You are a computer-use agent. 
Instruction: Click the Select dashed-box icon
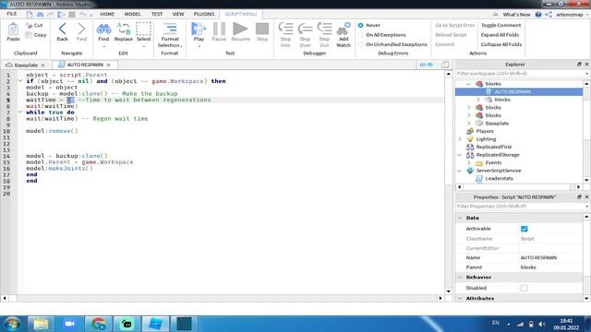(x=144, y=29)
